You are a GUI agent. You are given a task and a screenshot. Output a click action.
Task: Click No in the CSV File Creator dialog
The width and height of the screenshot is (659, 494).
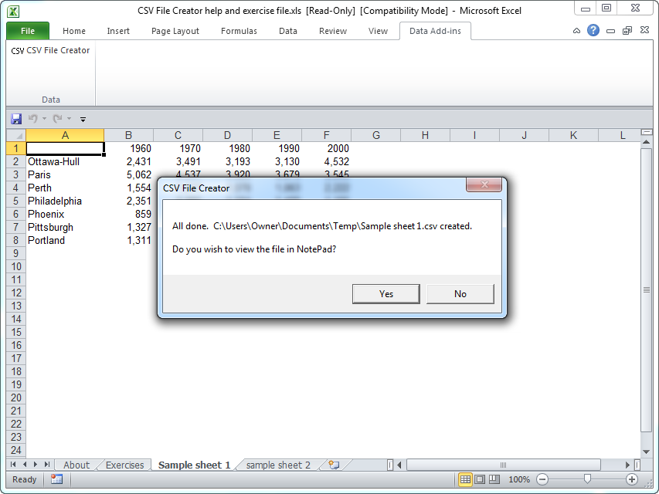pyautogui.click(x=460, y=293)
